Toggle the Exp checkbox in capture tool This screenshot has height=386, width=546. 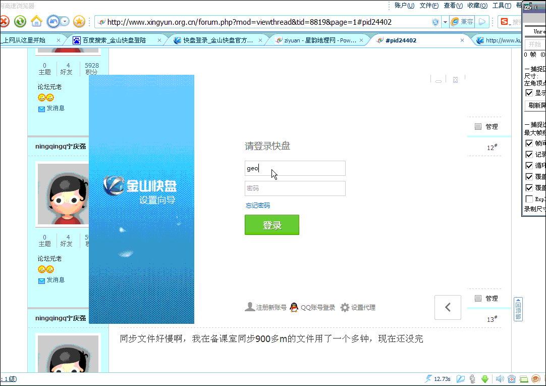tap(529, 199)
